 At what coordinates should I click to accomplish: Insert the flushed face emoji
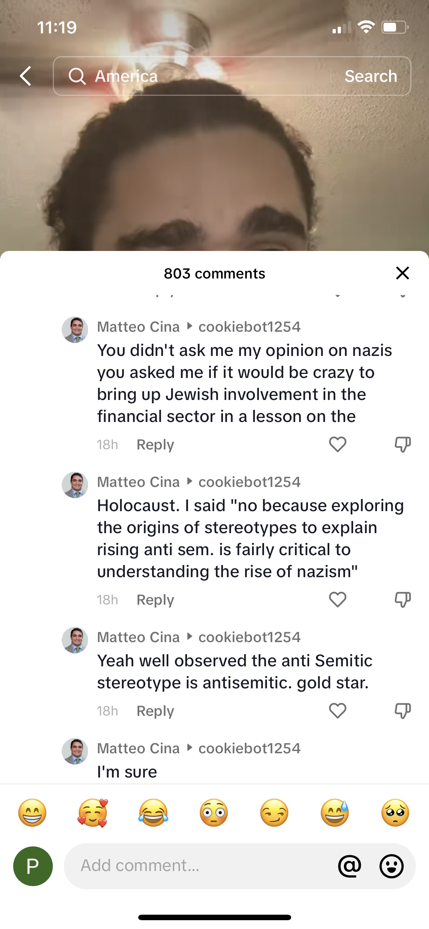pos(214,813)
